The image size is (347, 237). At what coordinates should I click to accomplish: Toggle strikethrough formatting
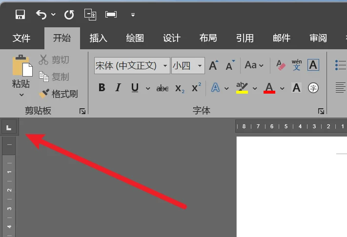tap(163, 88)
